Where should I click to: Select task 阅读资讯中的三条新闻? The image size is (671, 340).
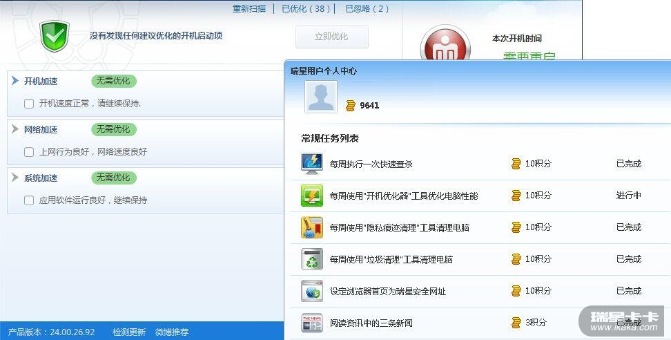click(x=371, y=323)
